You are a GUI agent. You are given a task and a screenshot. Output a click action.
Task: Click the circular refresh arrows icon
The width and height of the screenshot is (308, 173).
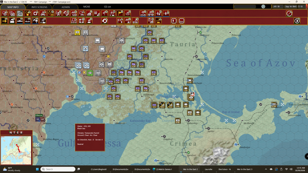104,21
